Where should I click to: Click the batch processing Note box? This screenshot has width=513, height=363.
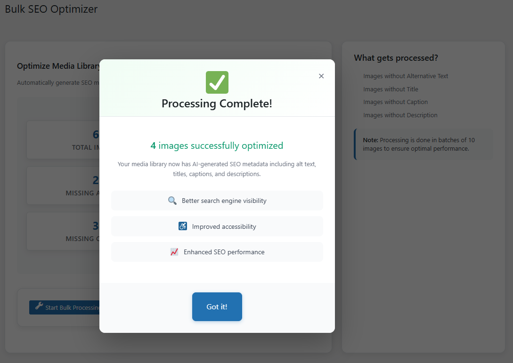[x=423, y=144]
